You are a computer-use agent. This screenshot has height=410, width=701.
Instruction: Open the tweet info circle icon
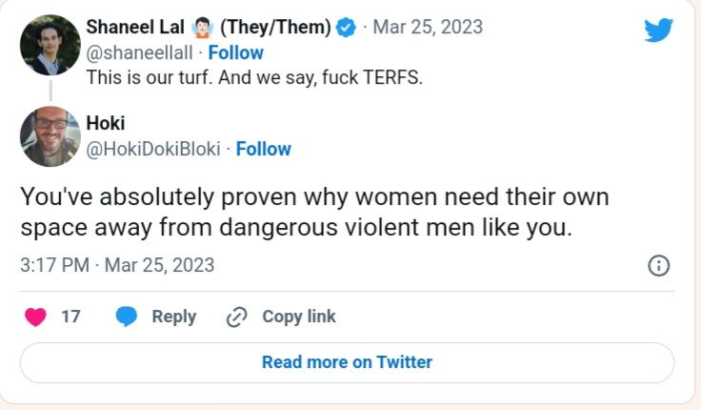(x=658, y=265)
